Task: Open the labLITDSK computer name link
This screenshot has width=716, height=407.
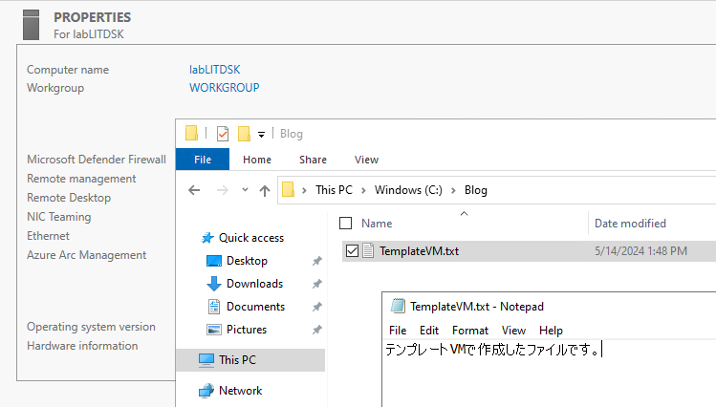Action: pos(215,70)
